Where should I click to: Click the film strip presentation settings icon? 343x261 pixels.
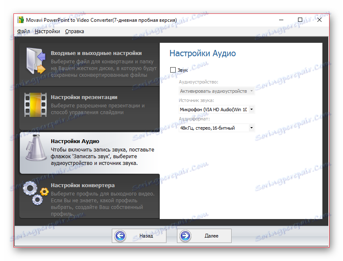pos(35,105)
